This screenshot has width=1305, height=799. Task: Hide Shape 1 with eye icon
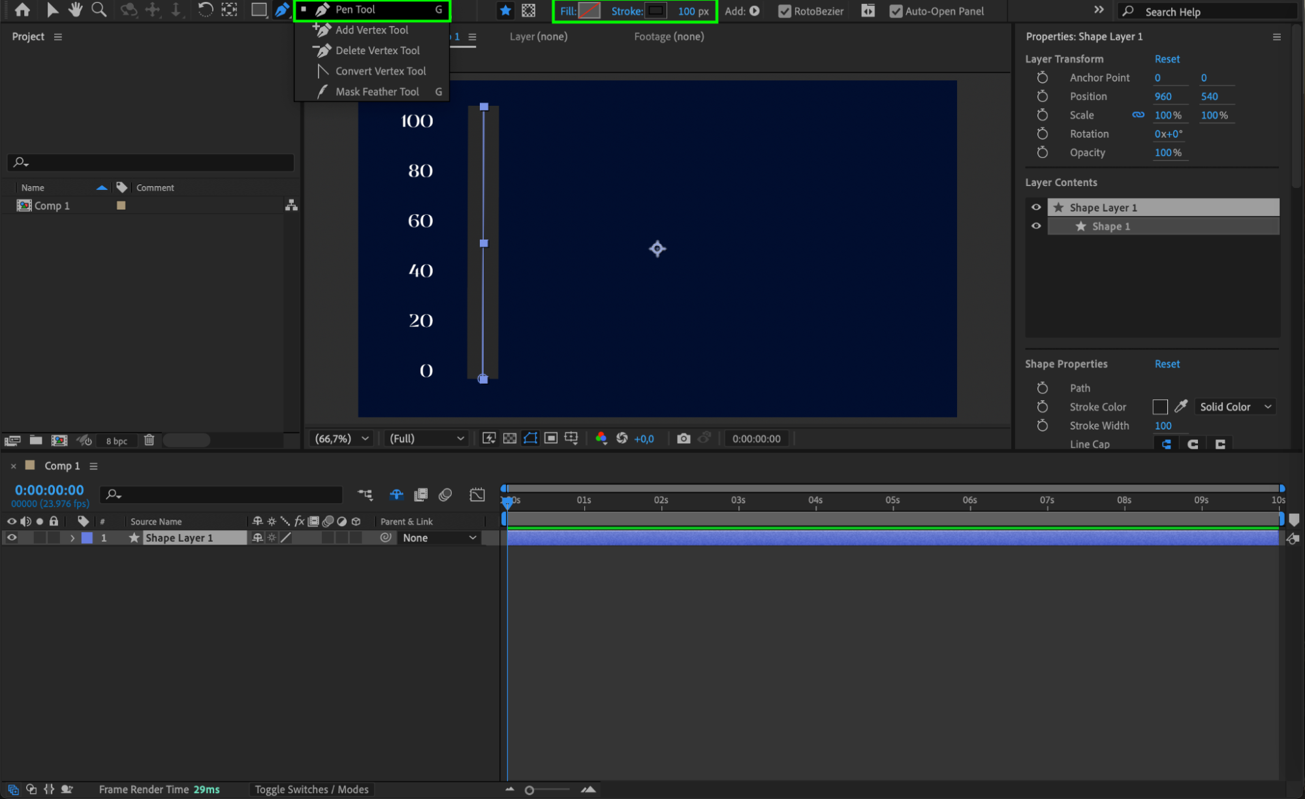1036,227
